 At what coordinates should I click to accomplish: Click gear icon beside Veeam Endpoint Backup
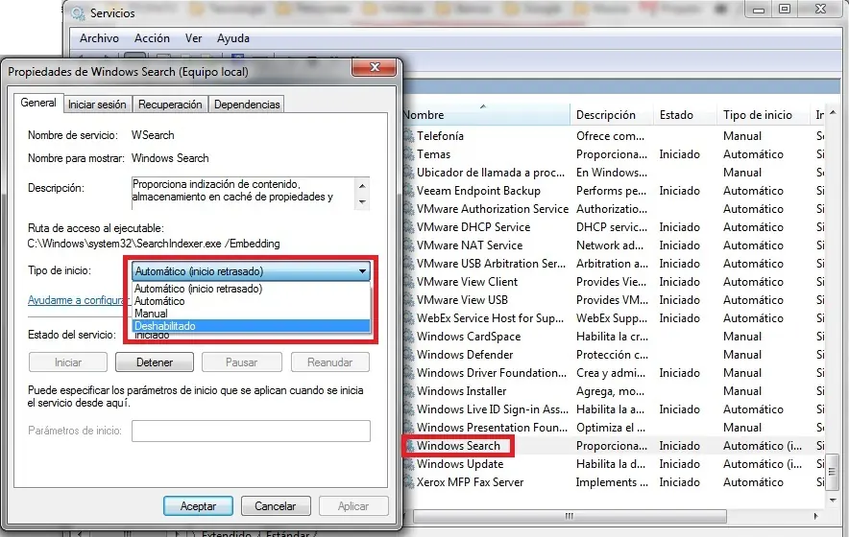pyautogui.click(x=409, y=191)
